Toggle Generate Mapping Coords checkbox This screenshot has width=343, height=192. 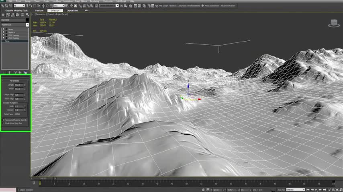[4, 120]
